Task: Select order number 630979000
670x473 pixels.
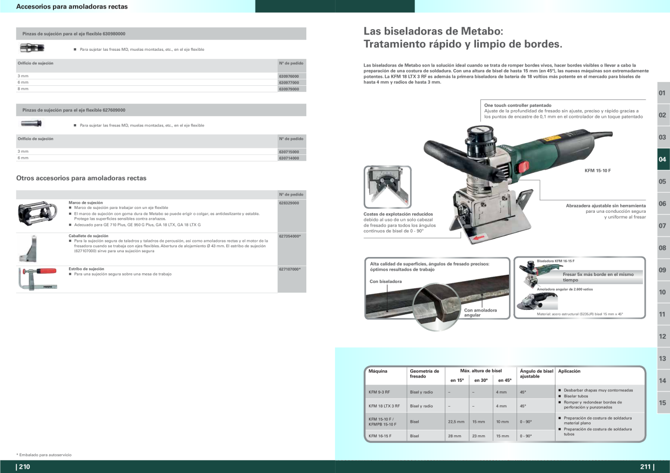Action: [289, 89]
